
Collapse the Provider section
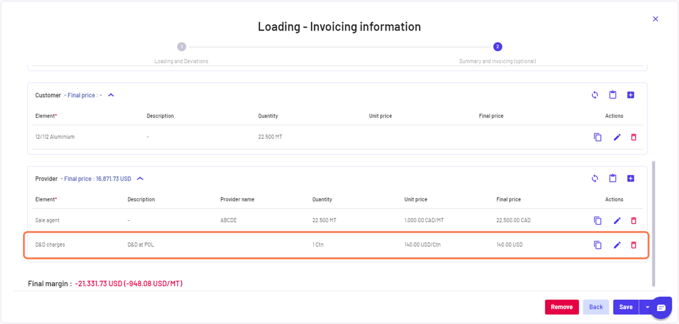click(140, 179)
